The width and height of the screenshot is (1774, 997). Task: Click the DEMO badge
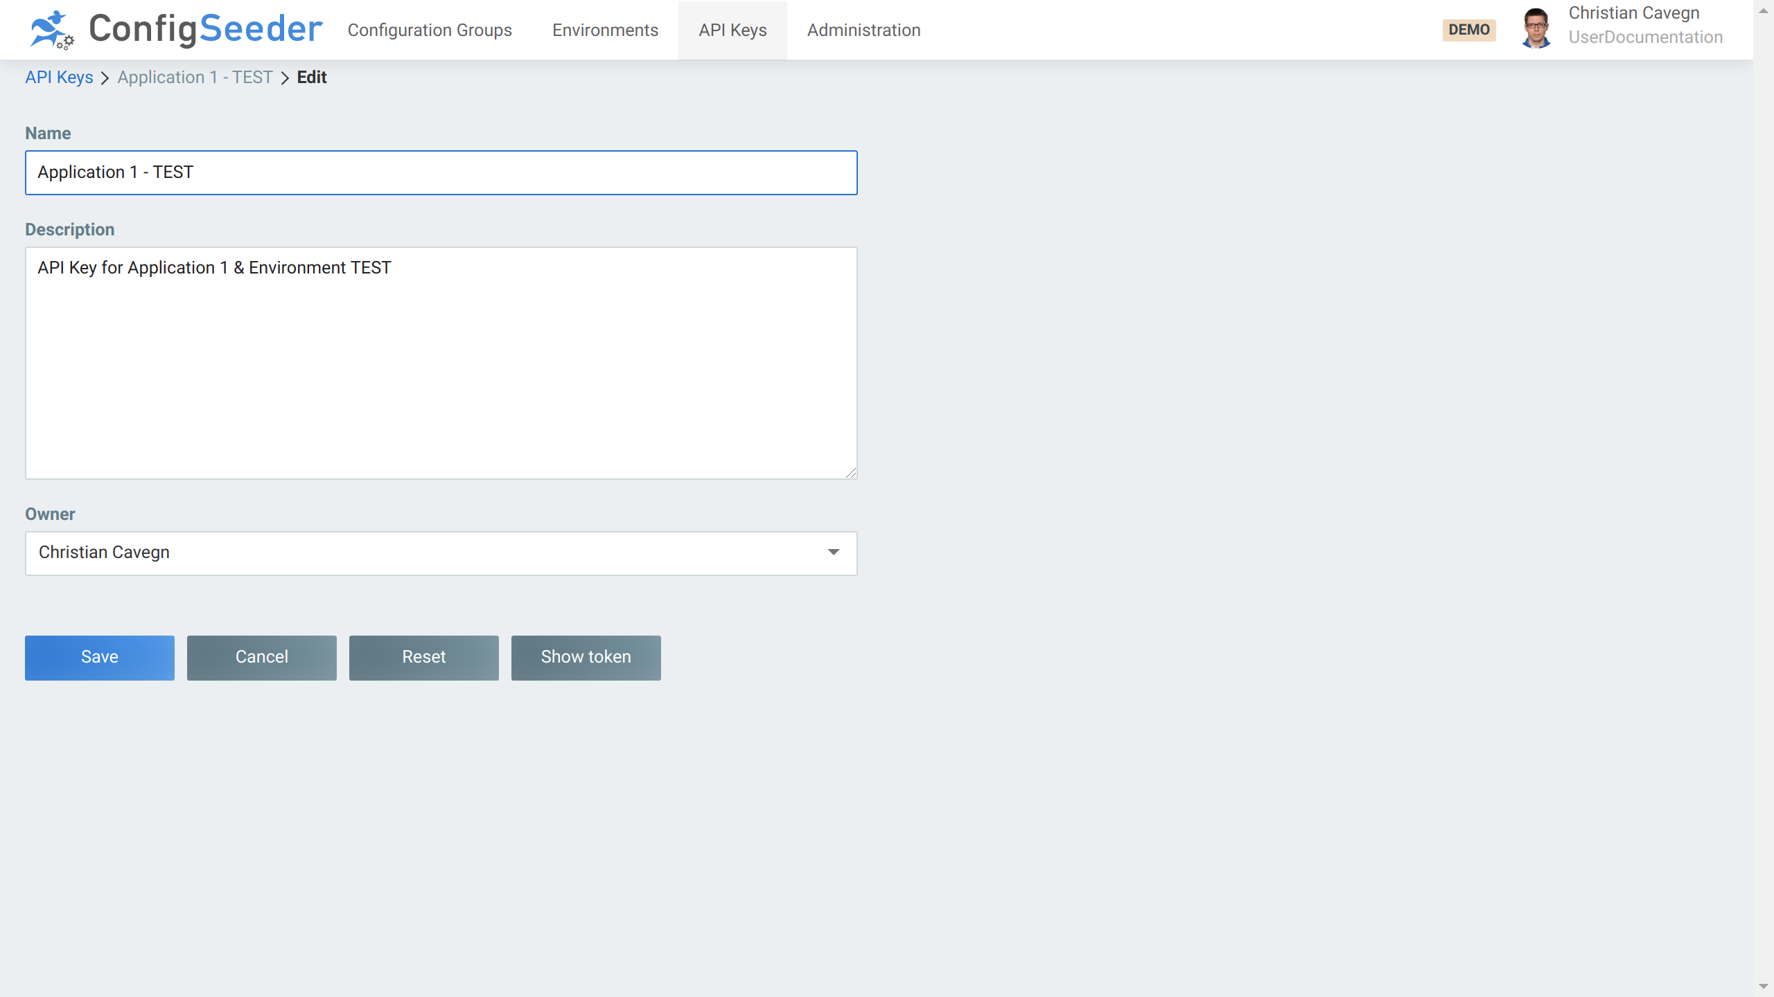[x=1469, y=30]
